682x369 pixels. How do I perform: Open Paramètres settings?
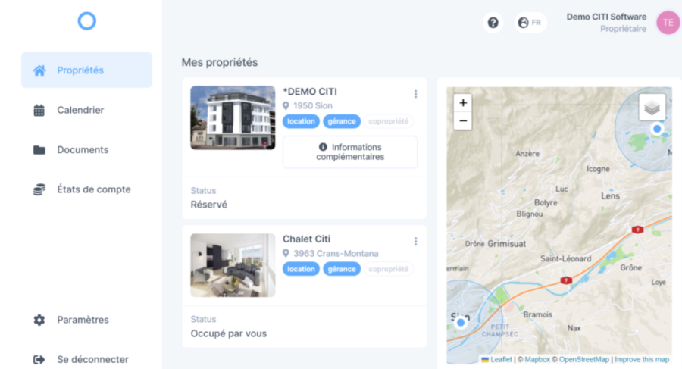coord(83,320)
